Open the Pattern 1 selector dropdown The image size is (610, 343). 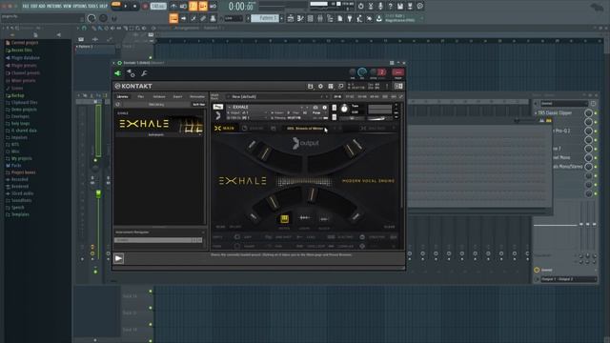(265, 18)
